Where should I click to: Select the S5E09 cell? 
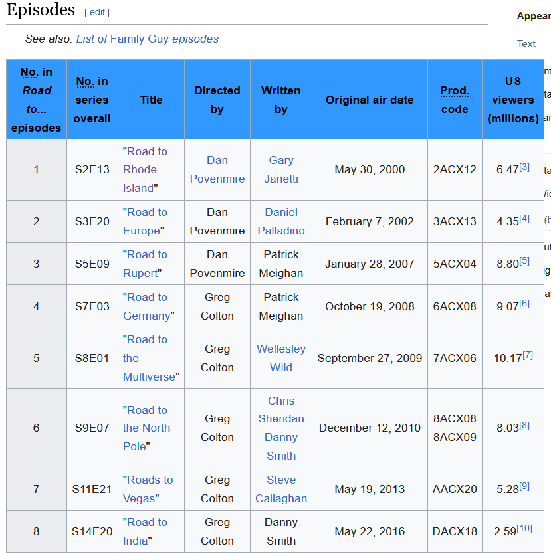(x=92, y=264)
